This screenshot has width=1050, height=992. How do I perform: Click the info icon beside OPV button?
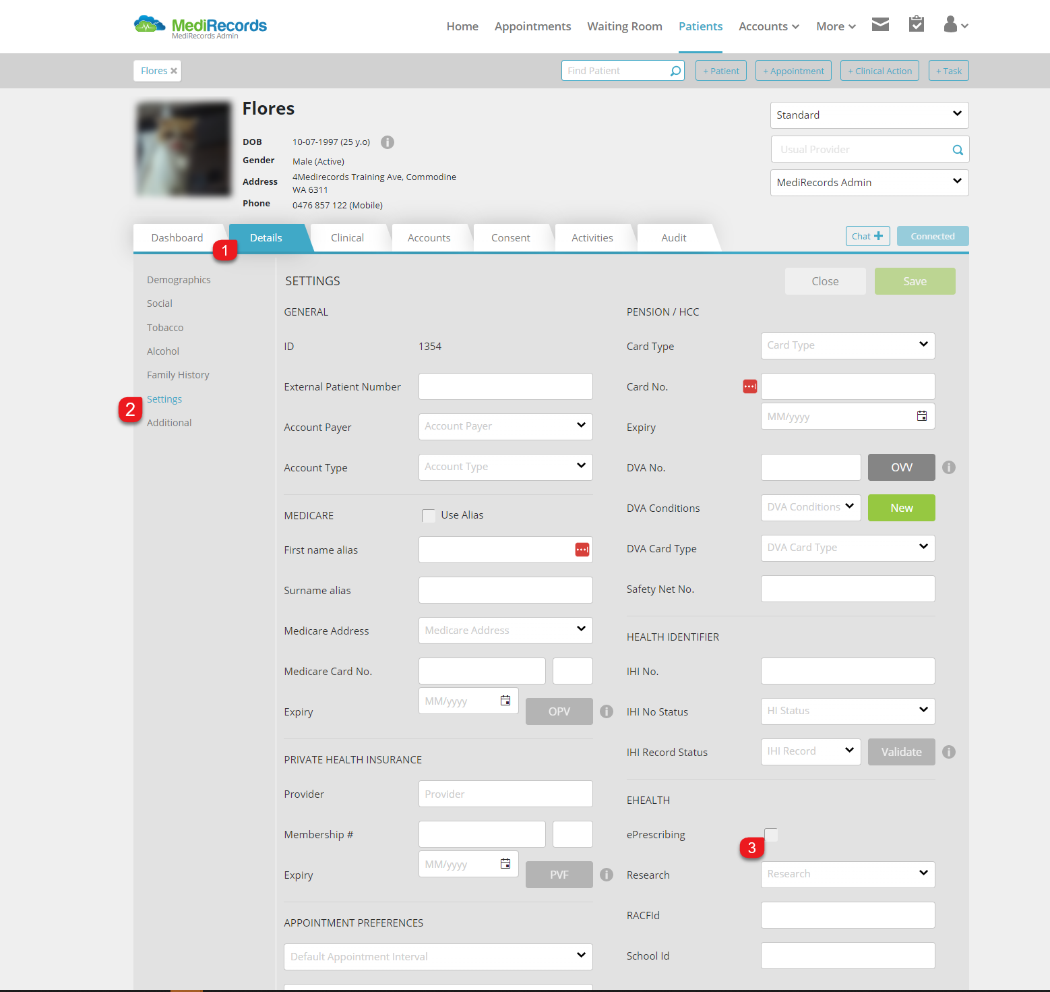tap(607, 711)
